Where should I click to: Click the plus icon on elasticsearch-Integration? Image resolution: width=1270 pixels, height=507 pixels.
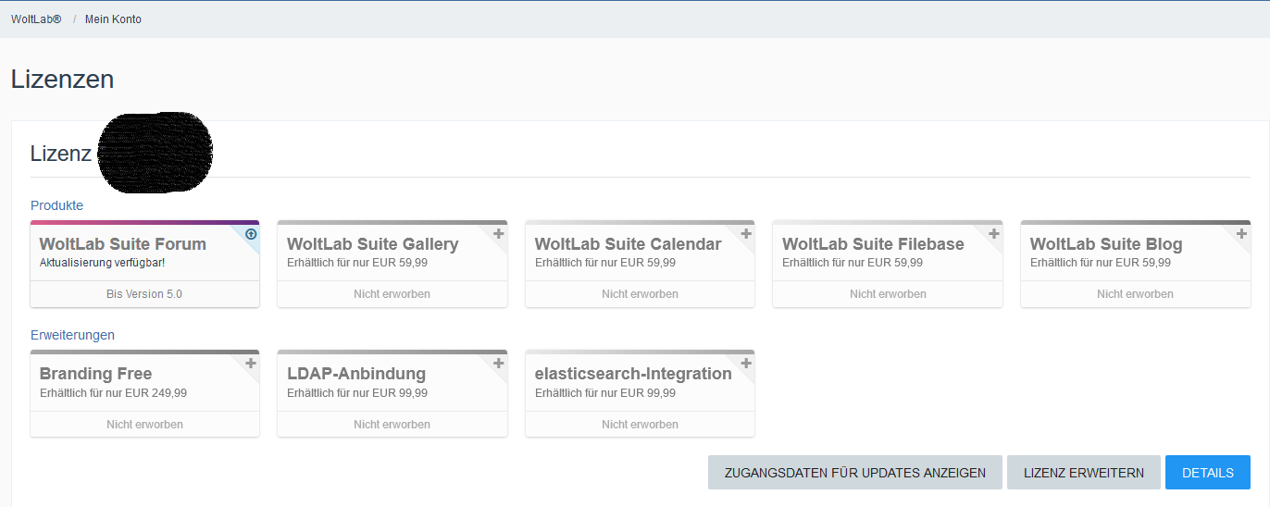point(746,364)
